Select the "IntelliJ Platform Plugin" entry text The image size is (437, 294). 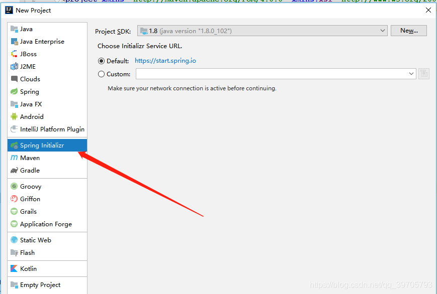coord(52,129)
